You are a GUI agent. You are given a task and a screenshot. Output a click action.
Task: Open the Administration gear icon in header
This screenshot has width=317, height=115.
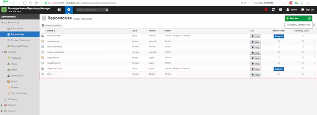pyautogui.click(x=69, y=10)
